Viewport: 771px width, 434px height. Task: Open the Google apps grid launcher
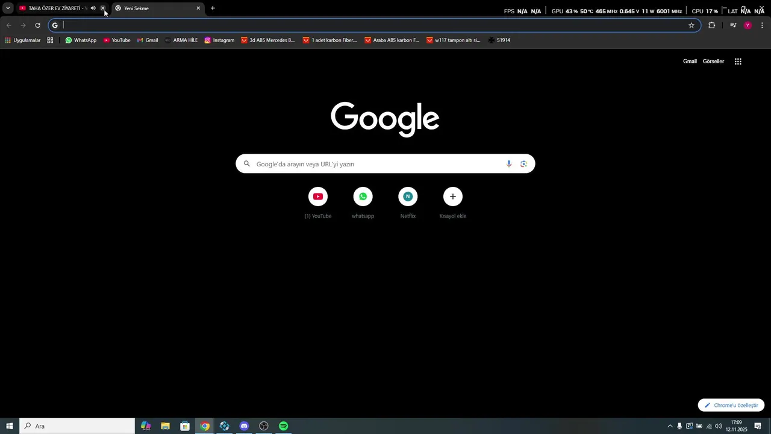tap(738, 61)
